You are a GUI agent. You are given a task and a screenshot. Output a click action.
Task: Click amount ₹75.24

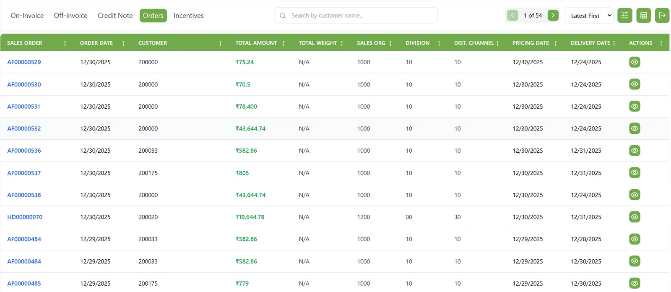244,62
